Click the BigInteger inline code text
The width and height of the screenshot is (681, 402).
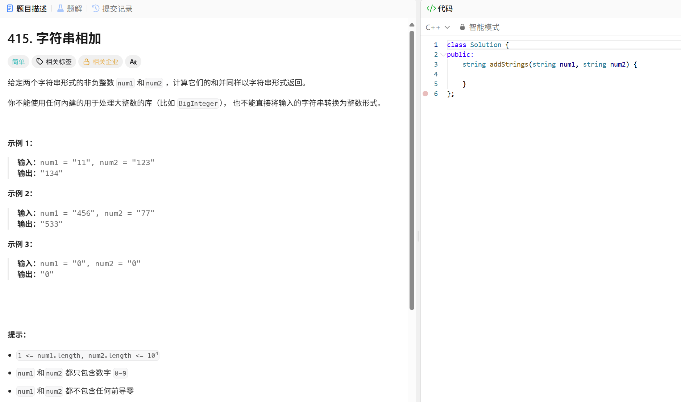[x=198, y=103]
